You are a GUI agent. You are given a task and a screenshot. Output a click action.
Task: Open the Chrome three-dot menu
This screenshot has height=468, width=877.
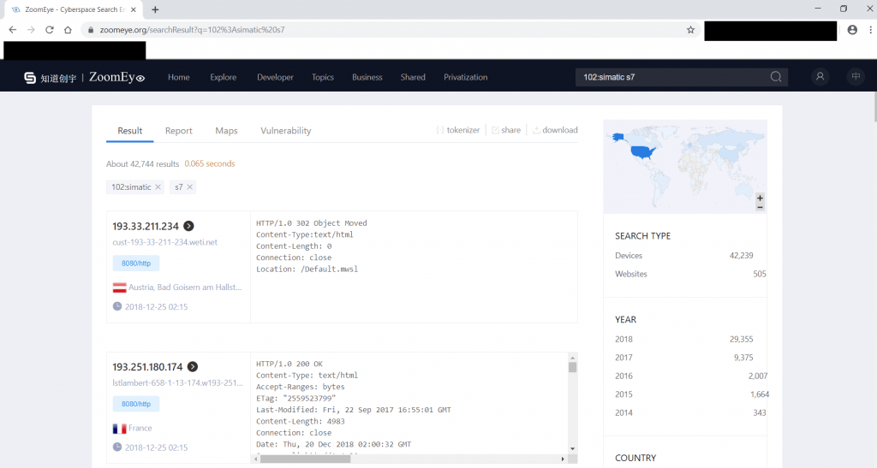click(x=870, y=30)
